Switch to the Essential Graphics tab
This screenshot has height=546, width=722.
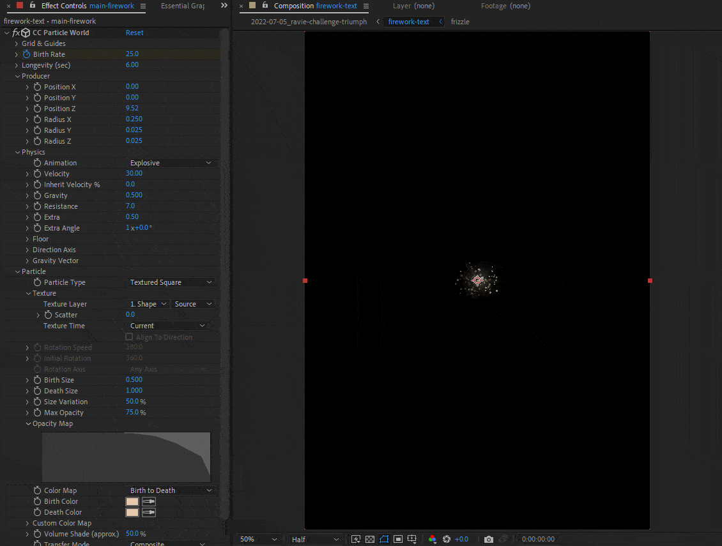pos(183,6)
